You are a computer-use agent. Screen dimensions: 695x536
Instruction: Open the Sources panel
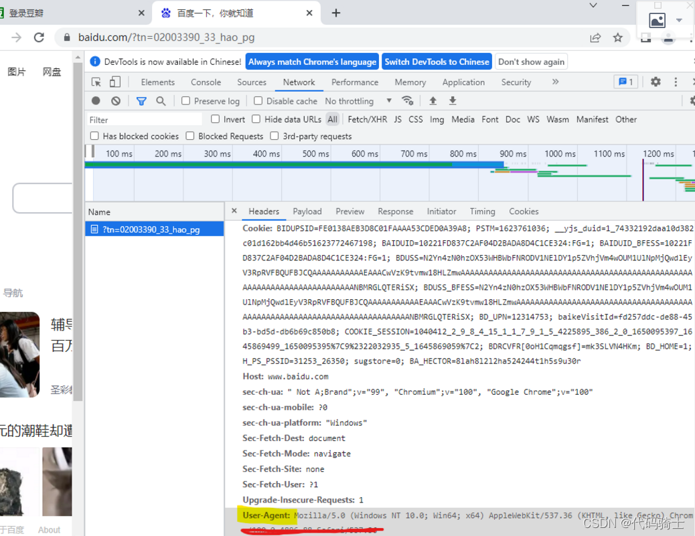point(252,82)
